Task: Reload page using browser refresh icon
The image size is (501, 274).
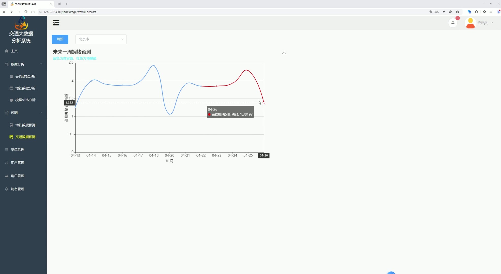Action: click(x=26, y=12)
